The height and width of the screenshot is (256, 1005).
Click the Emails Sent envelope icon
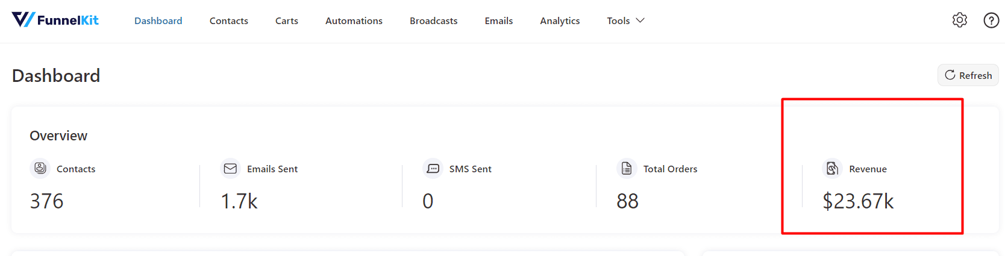230,169
